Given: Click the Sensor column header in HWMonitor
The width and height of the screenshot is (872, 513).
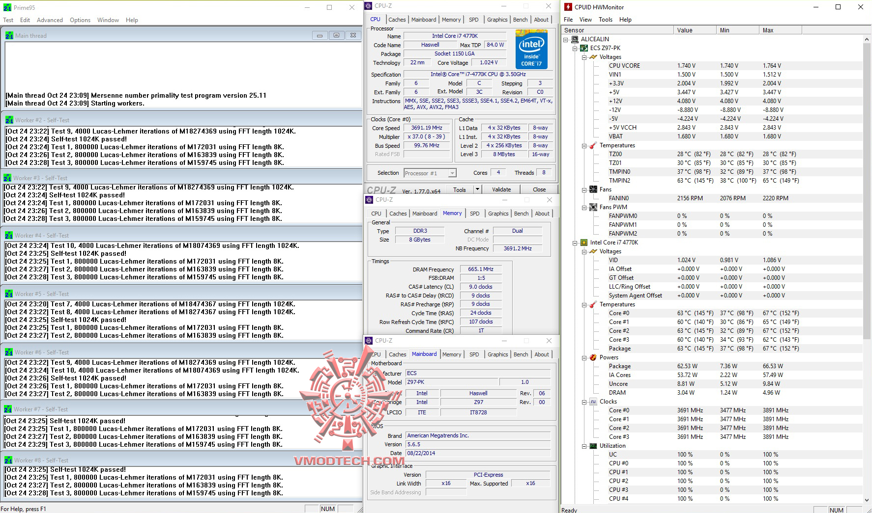Looking at the screenshot, I should pyautogui.click(x=617, y=30).
